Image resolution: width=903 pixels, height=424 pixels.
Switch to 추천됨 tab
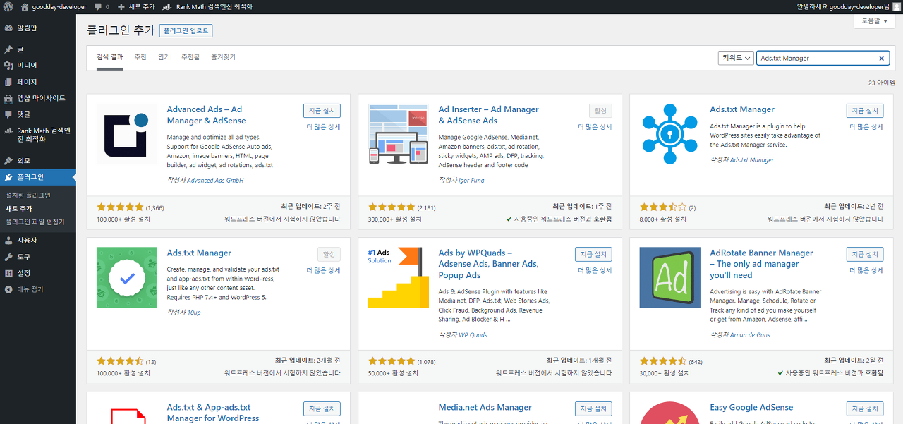pyautogui.click(x=190, y=57)
